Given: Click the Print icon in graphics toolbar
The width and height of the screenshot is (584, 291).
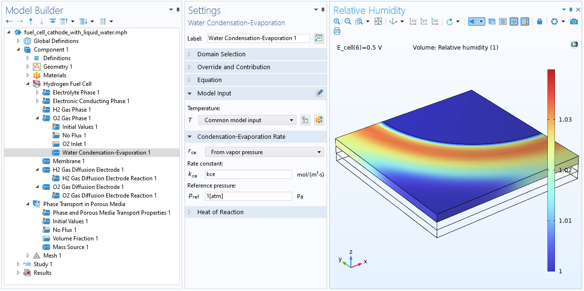Looking at the screenshot, I should click(x=337, y=31).
